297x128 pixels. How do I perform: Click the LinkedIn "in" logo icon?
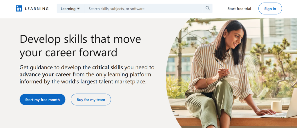click(19, 9)
